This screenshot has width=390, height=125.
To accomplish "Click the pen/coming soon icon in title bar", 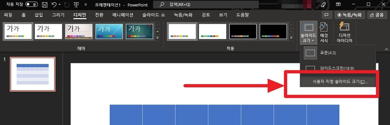I will (x=323, y=4).
